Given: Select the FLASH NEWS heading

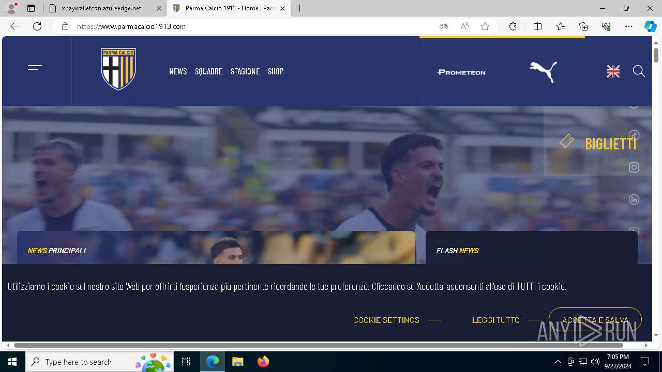Looking at the screenshot, I should pyautogui.click(x=457, y=251).
